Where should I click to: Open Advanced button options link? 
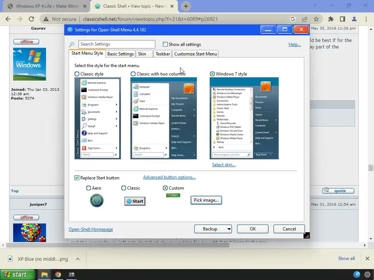pyautogui.click(x=169, y=177)
